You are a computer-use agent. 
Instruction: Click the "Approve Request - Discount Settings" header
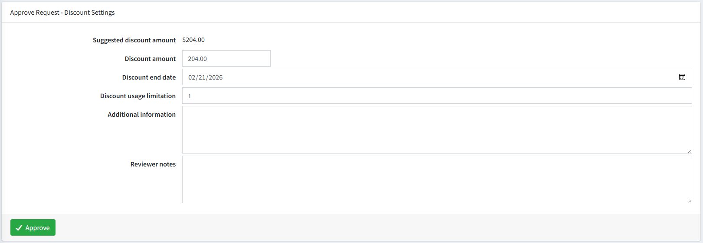click(62, 13)
